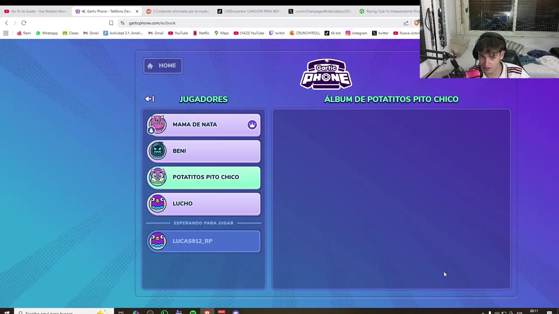The width and height of the screenshot is (559, 314).
Task: Switch to the x.com ChampagneRobb tab
Action: coord(320,11)
